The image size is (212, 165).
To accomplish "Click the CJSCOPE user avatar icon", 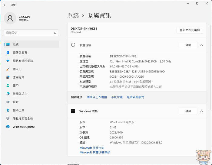I will click(x=10, y=18).
